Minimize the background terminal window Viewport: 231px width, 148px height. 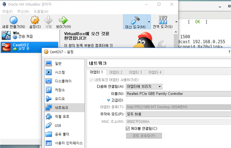220,7
